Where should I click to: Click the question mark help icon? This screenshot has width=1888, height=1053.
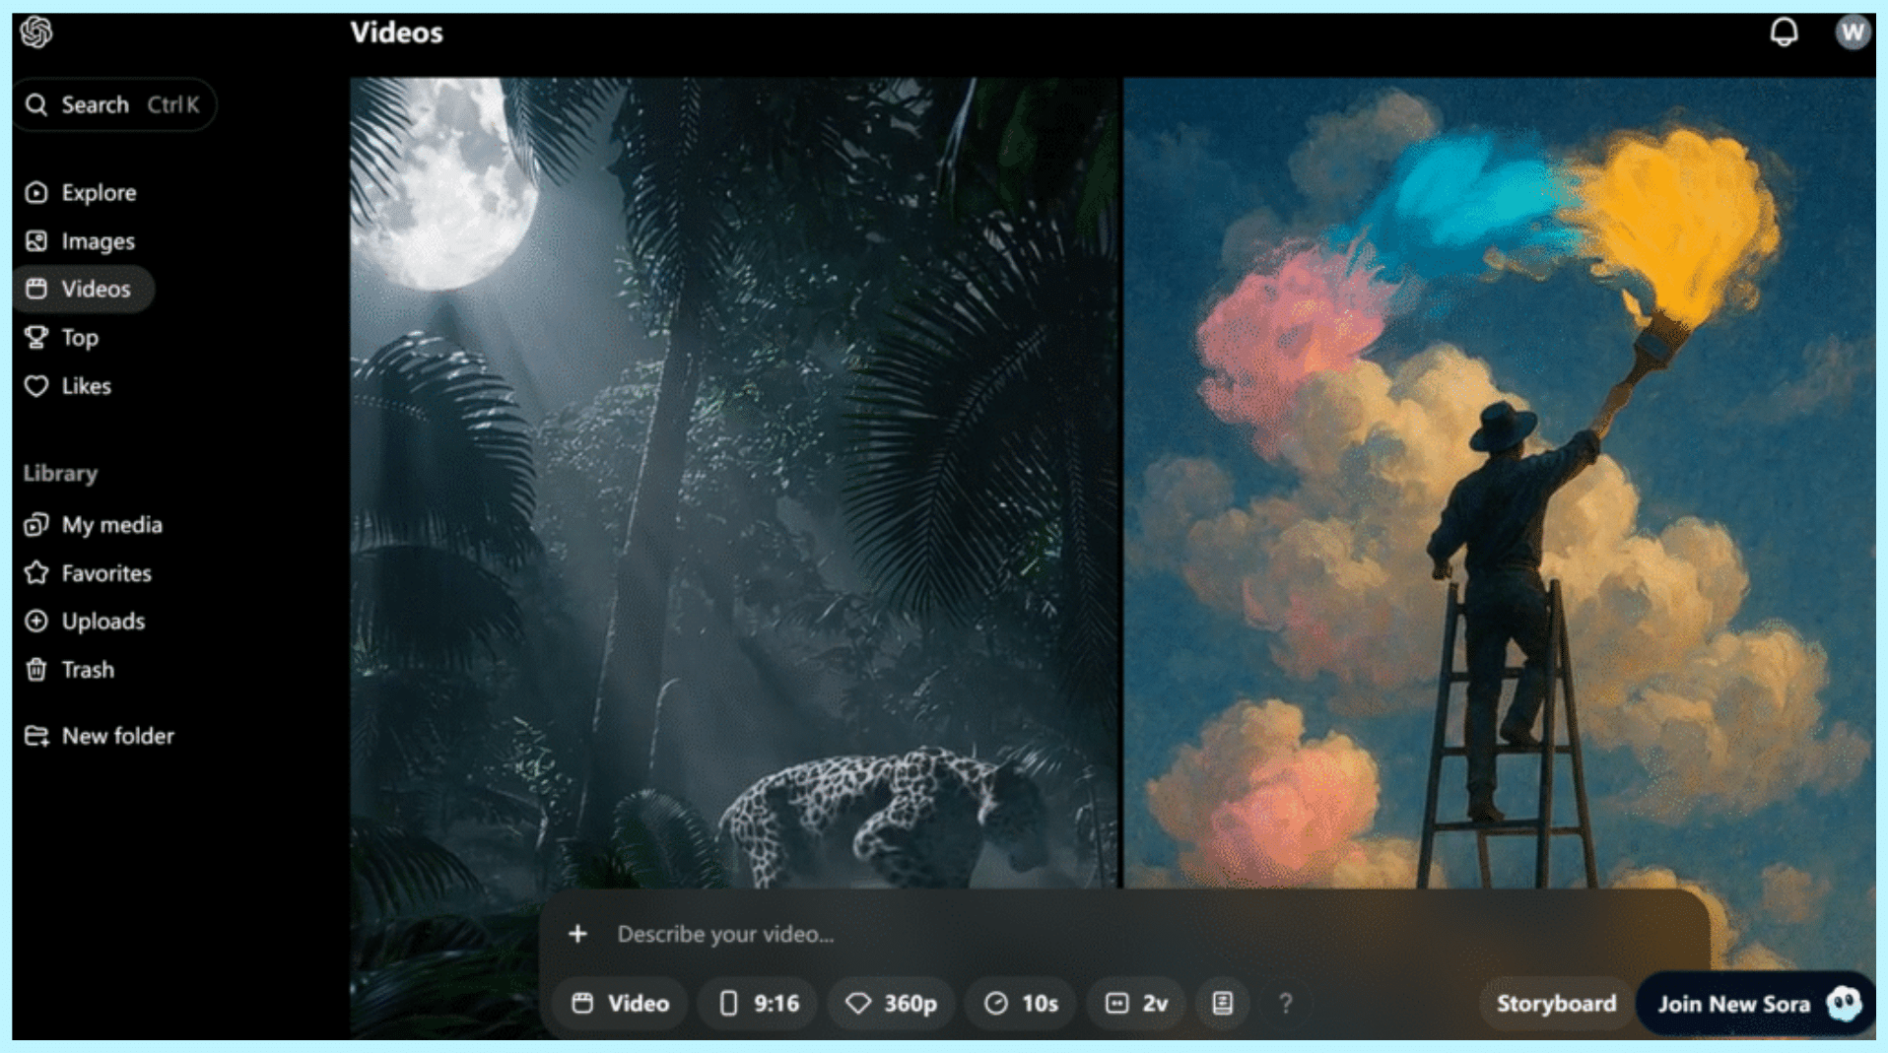[x=1285, y=1003]
